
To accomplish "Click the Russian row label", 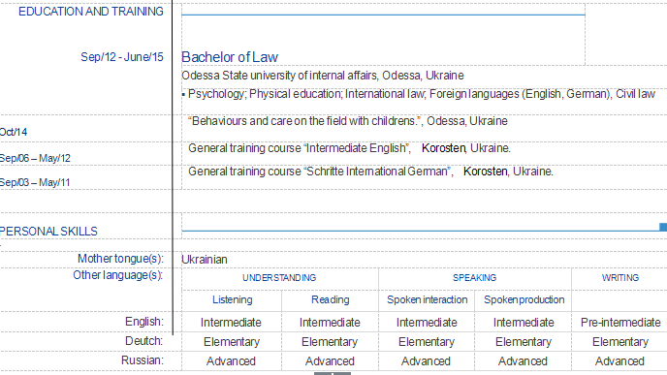I will click(143, 360).
